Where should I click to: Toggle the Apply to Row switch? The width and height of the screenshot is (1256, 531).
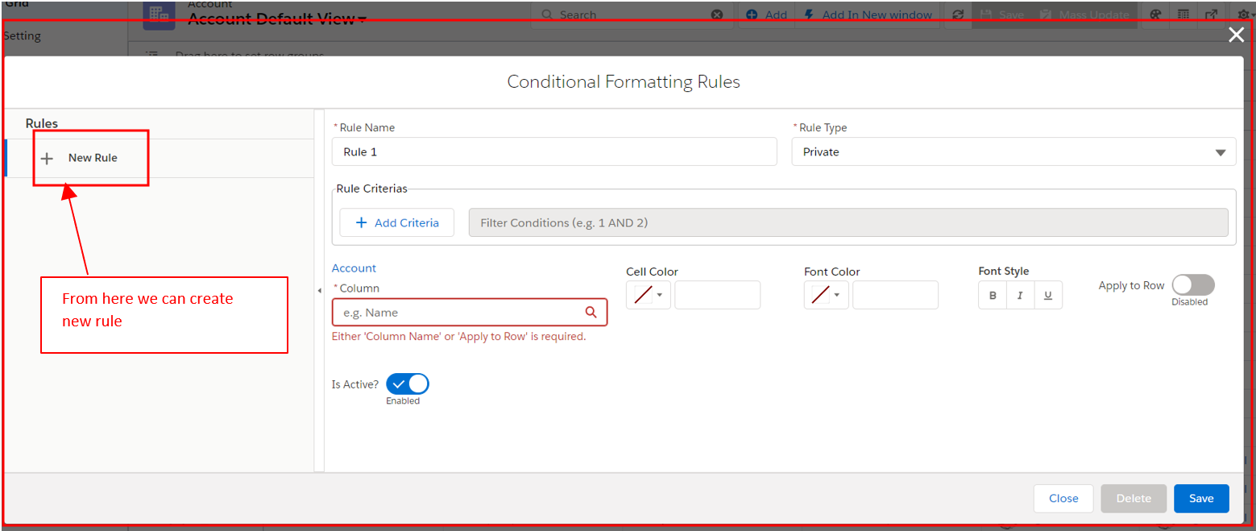pyautogui.click(x=1192, y=285)
